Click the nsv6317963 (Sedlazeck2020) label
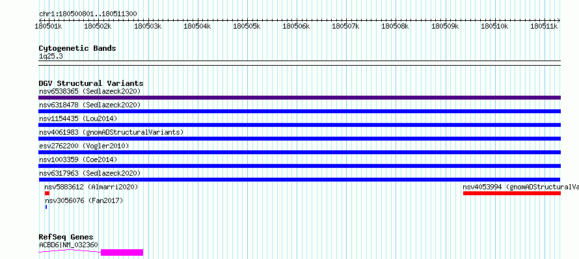 pyautogui.click(x=90, y=173)
